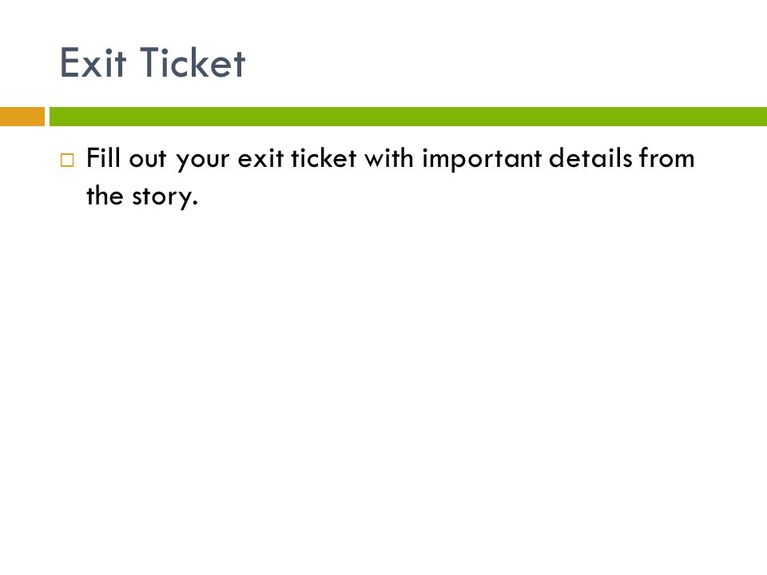
Task: Click the word the on second line
Action: coord(105,196)
